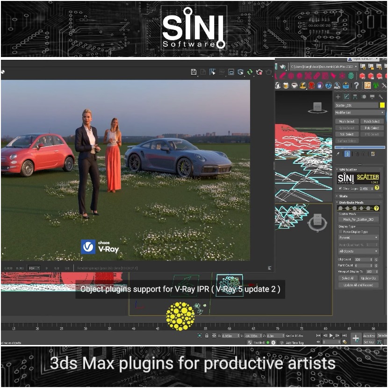388x388 pixels.
Task: Open the Motion tab in command panel
Action: pyautogui.click(x=364, y=97)
